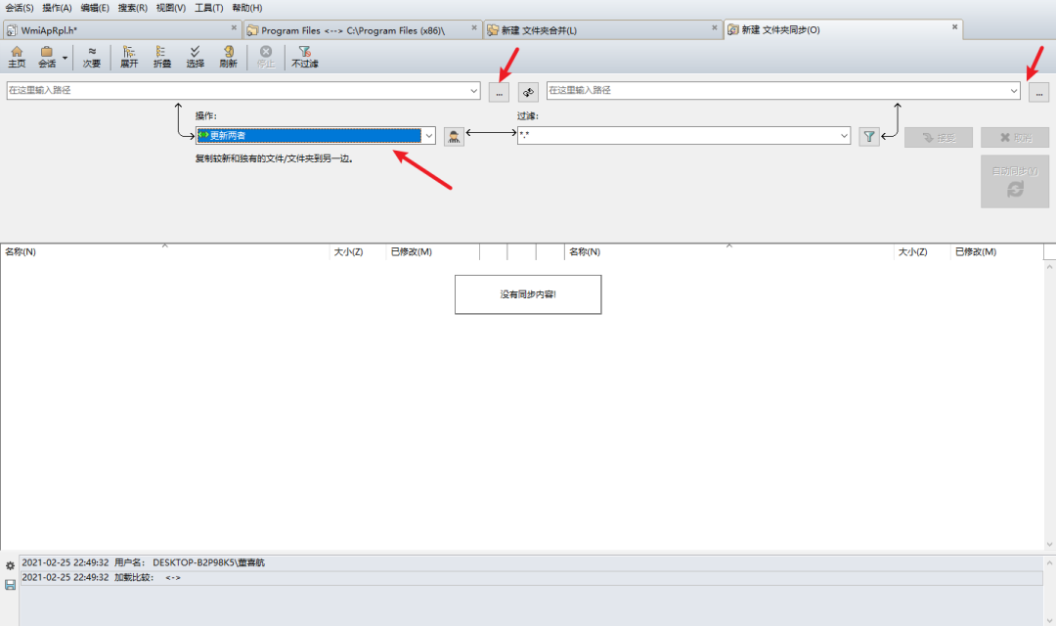Click the sync rules icon beside operation
Screen dimensions: 1056x626
pos(454,137)
